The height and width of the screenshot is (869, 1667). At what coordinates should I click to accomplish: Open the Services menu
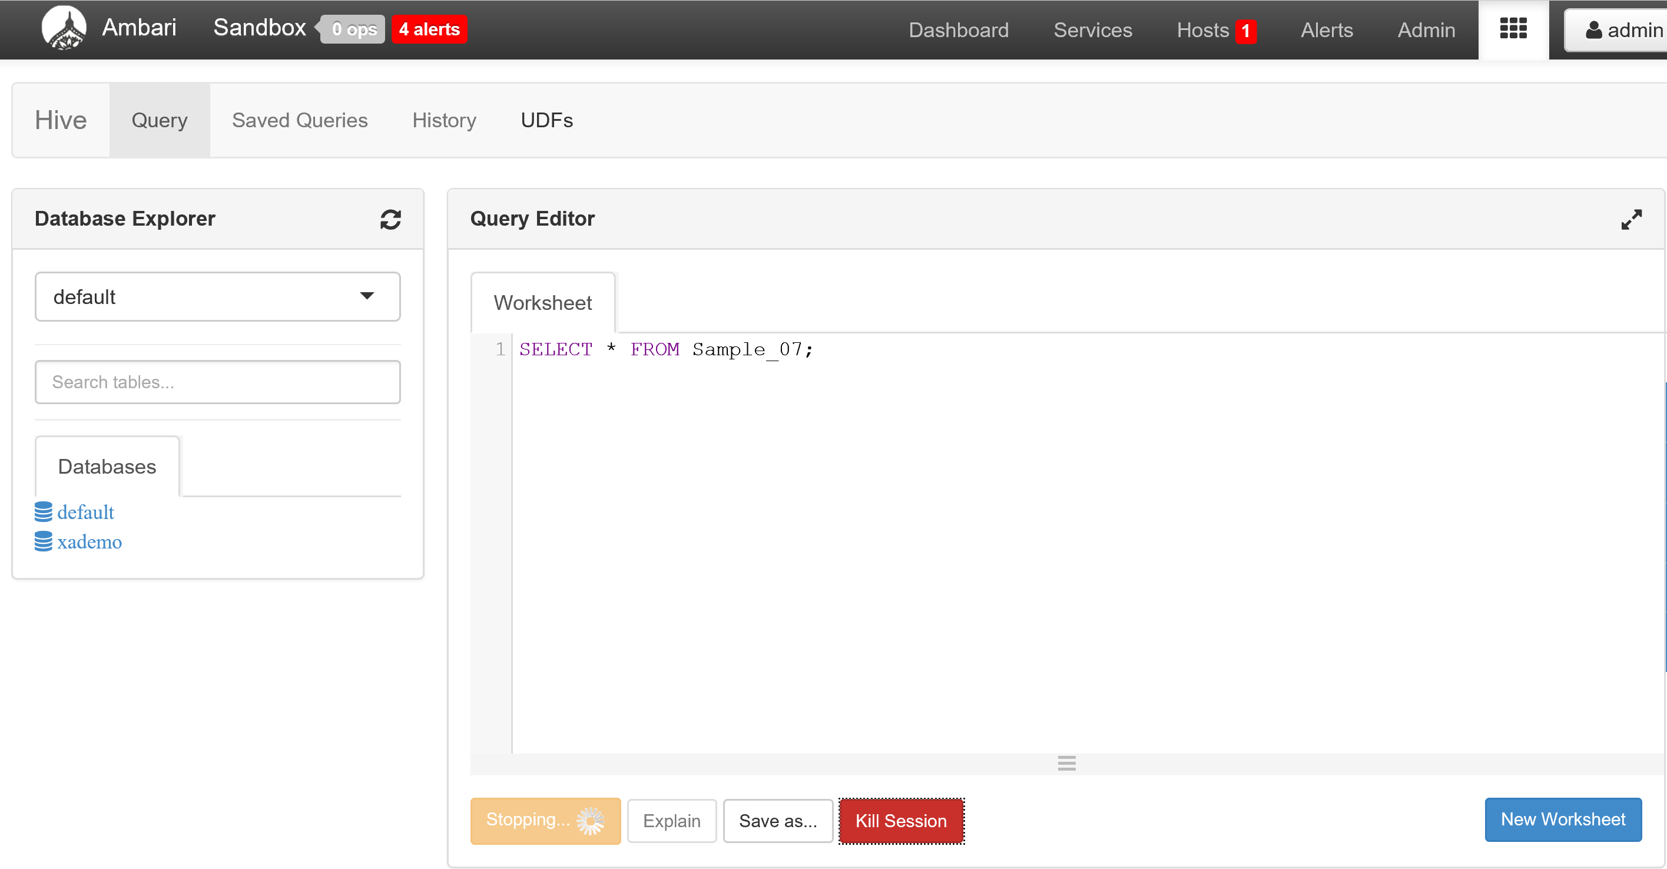click(1092, 30)
